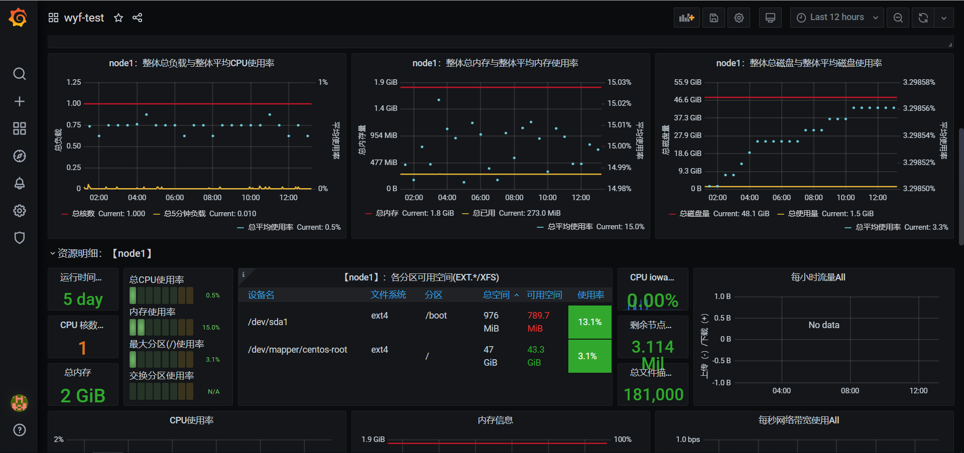Open 内存信息 panel title menu
The height and width of the screenshot is (453, 964).
[x=496, y=420]
